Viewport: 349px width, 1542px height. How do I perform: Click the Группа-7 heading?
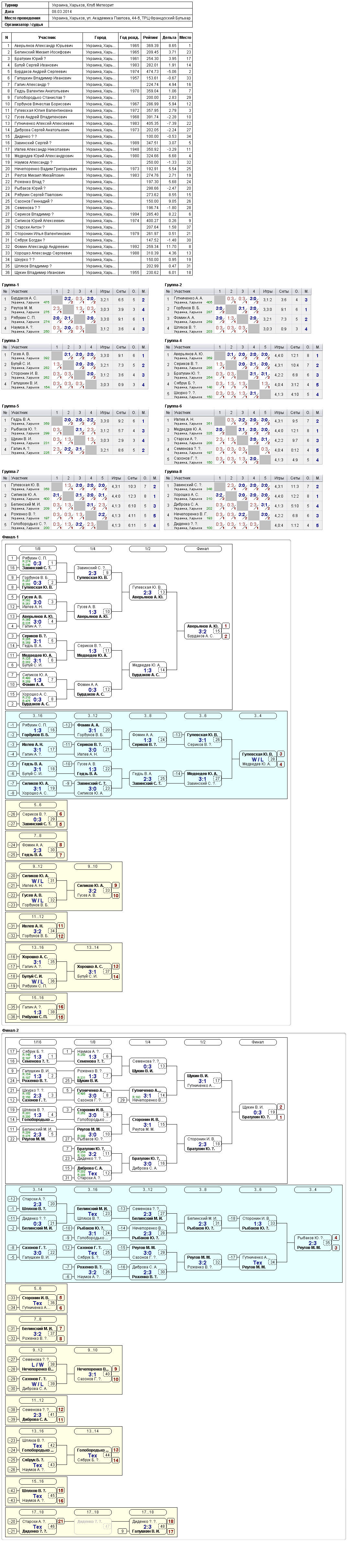tap(11, 472)
